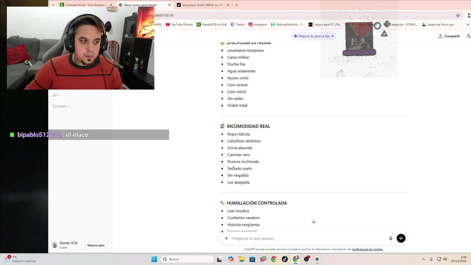Click the list item 'Ducha fría'
The width and height of the screenshot is (471, 265).
pos(236,64)
